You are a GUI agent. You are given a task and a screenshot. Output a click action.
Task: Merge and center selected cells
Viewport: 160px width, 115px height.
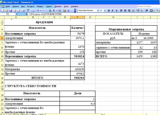point(133,10)
